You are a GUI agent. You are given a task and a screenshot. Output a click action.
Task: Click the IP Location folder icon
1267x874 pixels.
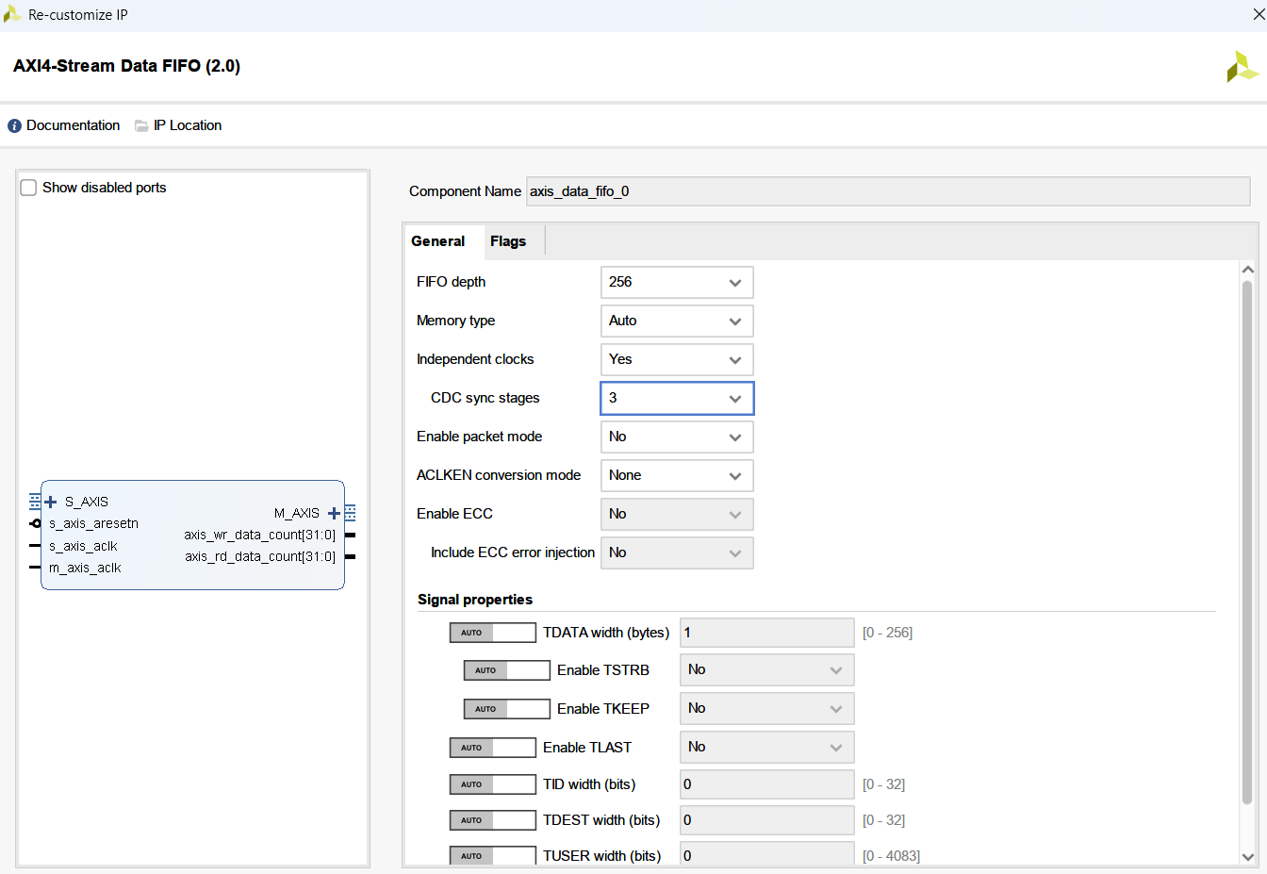[x=141, y=126]
